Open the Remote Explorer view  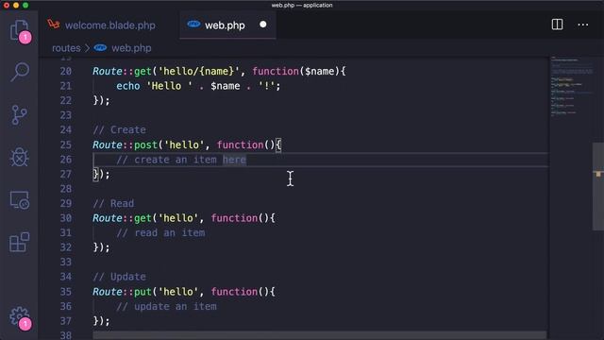[19, 200]
